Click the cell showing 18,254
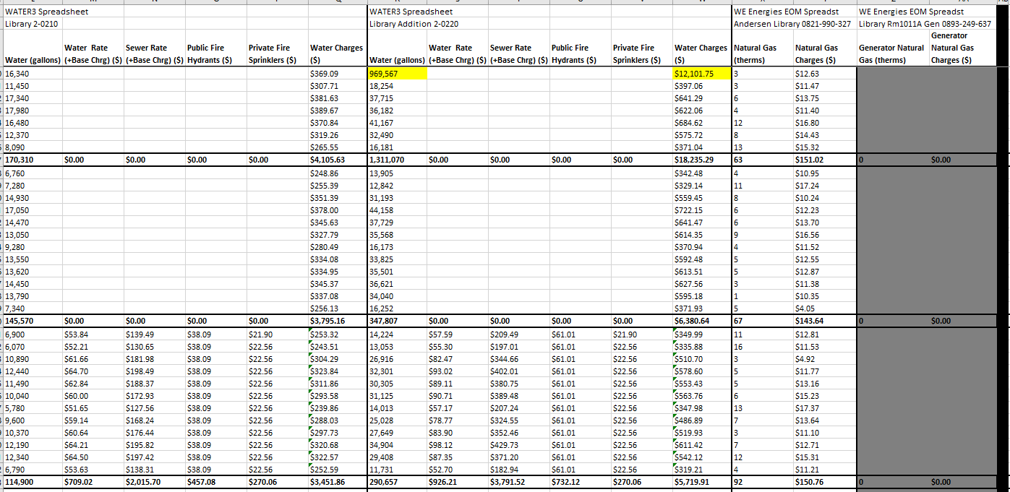Image resolution: width=1010 pixels, height=492 pixels. point(398,86)
